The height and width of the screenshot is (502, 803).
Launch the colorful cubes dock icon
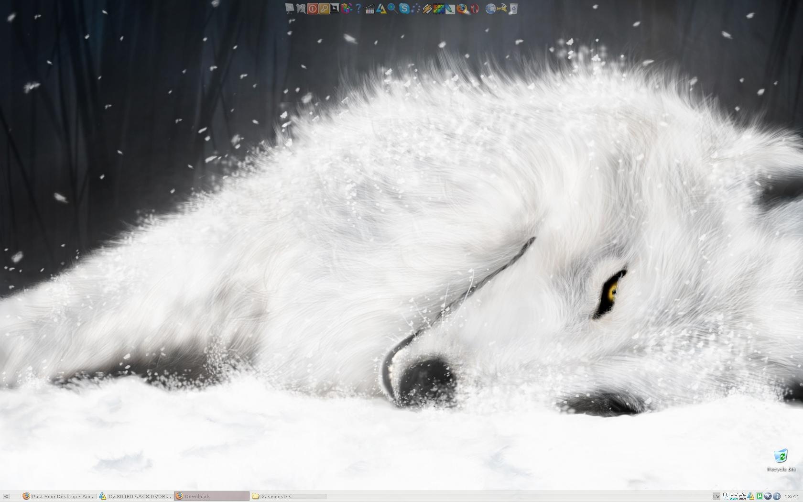(x=347, y=9)
